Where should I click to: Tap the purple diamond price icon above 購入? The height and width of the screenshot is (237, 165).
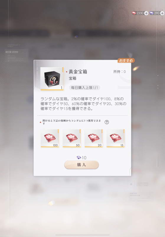pyautogui.click(x=79, y=158)
